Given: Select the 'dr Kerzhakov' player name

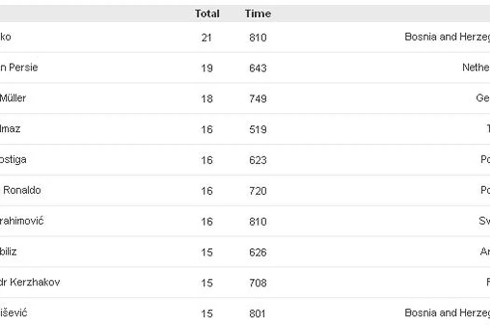Looking at the screenshot, I should tap(30, 282).
